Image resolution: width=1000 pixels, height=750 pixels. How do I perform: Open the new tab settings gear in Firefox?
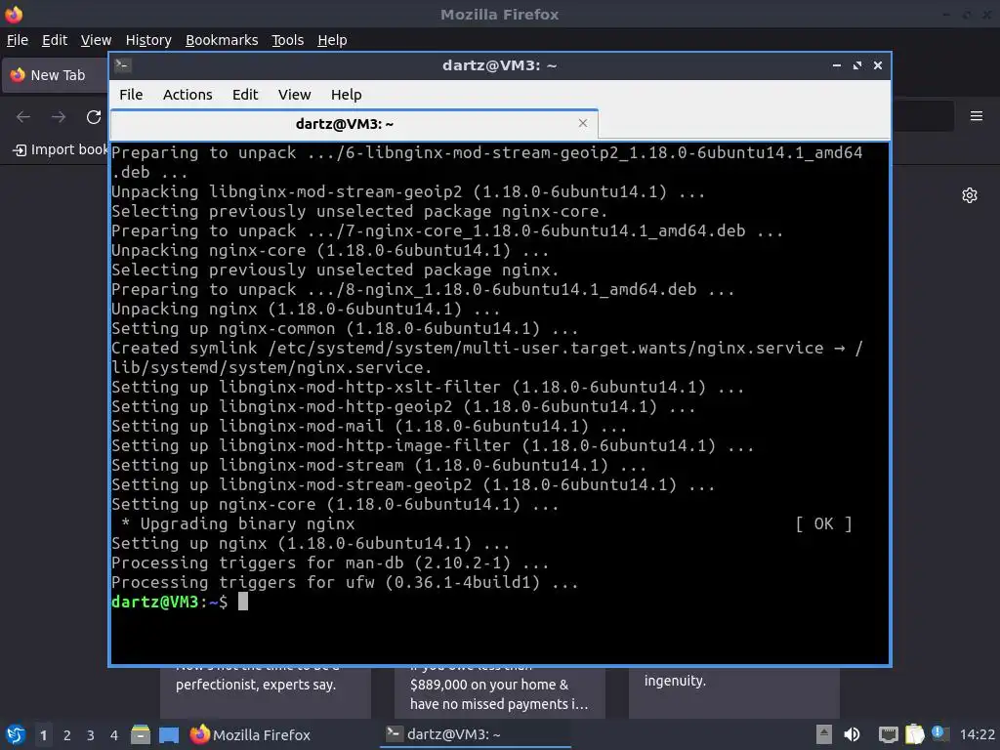pyautogui.click(x=970, y=195)
